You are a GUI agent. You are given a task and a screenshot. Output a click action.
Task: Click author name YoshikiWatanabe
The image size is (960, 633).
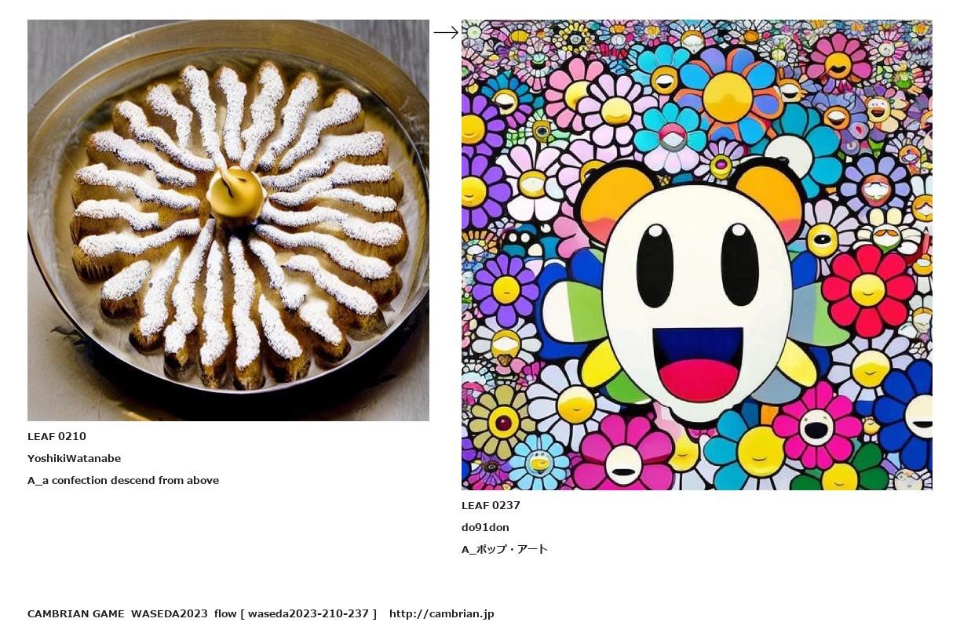pos(74,459)
